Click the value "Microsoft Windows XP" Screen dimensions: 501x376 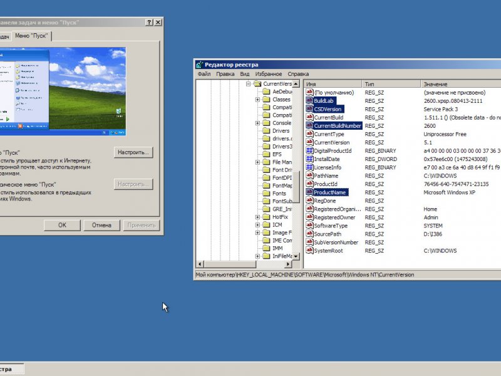click(x=449, y=192)
